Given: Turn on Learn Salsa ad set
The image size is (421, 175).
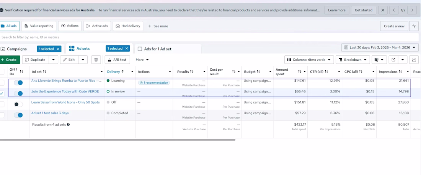Looking at the screenshot, I should 18,104.
